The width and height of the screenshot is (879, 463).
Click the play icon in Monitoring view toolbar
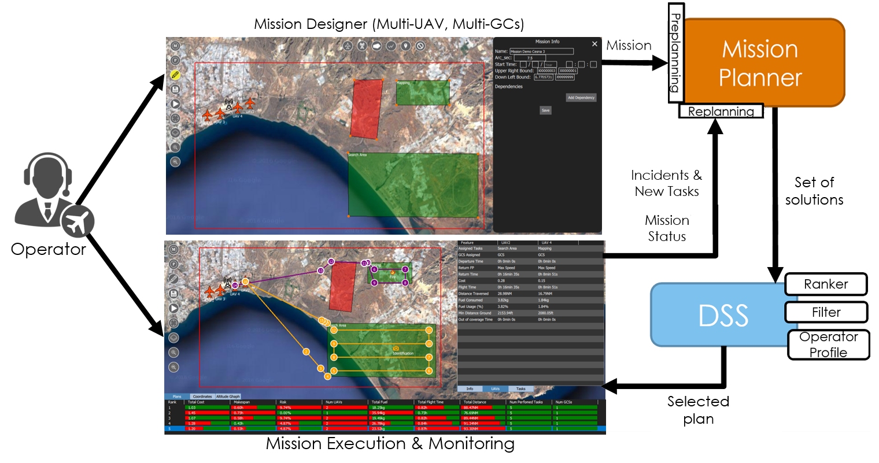173,308
